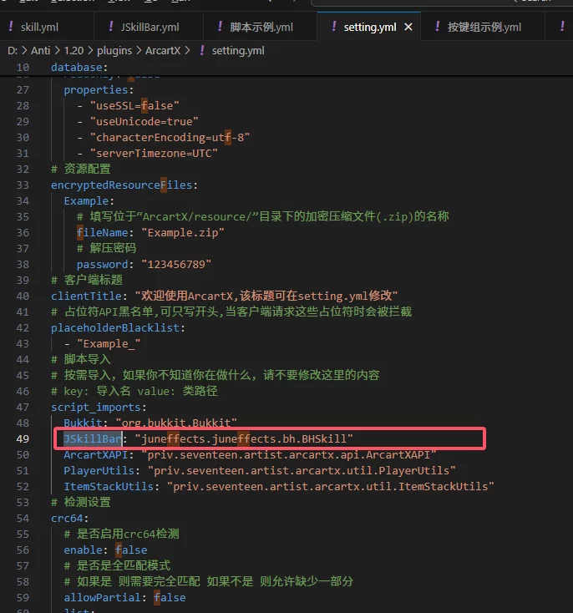Viewport: 573px width, 613px height.
Task: Click the password key
Action: pyautogui.click(x=102, y=264)
